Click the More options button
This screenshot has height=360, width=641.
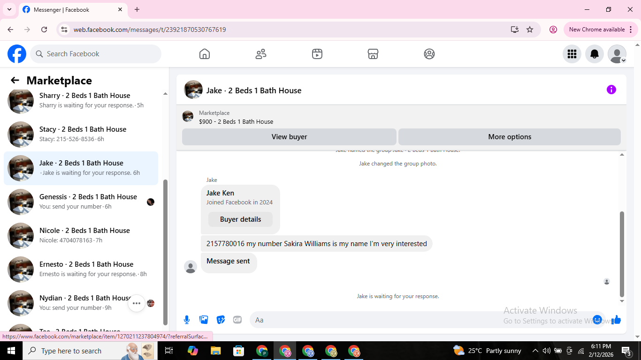coord(510,137)
